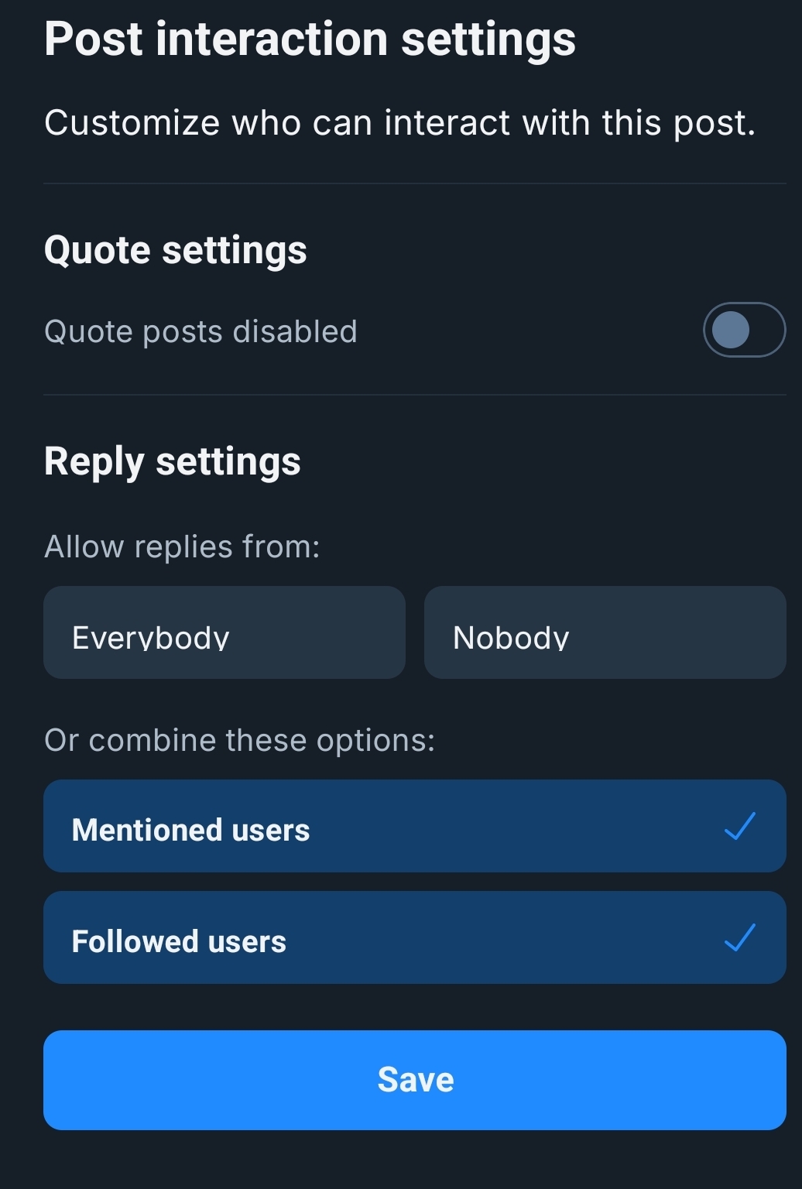Viewport: 802px width, 1189px height.
Task: Choose Nobody for allowed replies
Action: point(605,633)
